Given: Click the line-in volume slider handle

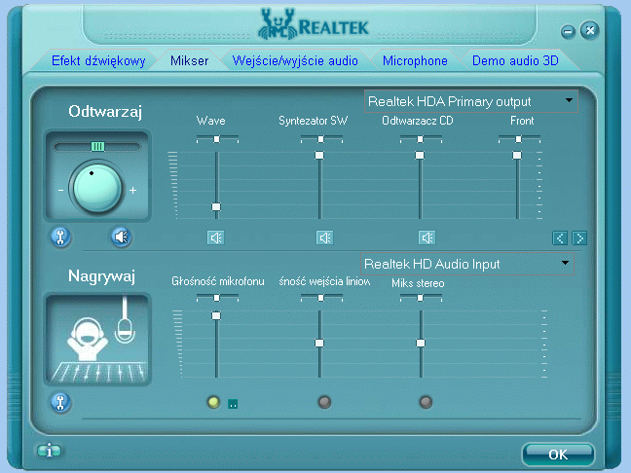Looking at the screenshot, I should (x=319, y=344).
